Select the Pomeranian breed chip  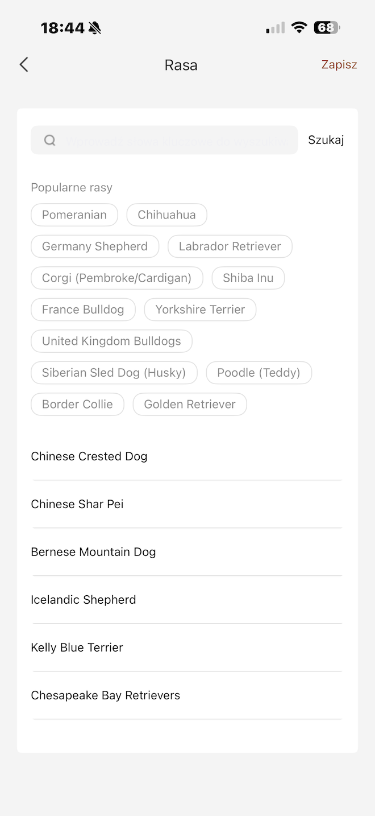(x=74, y=215)
